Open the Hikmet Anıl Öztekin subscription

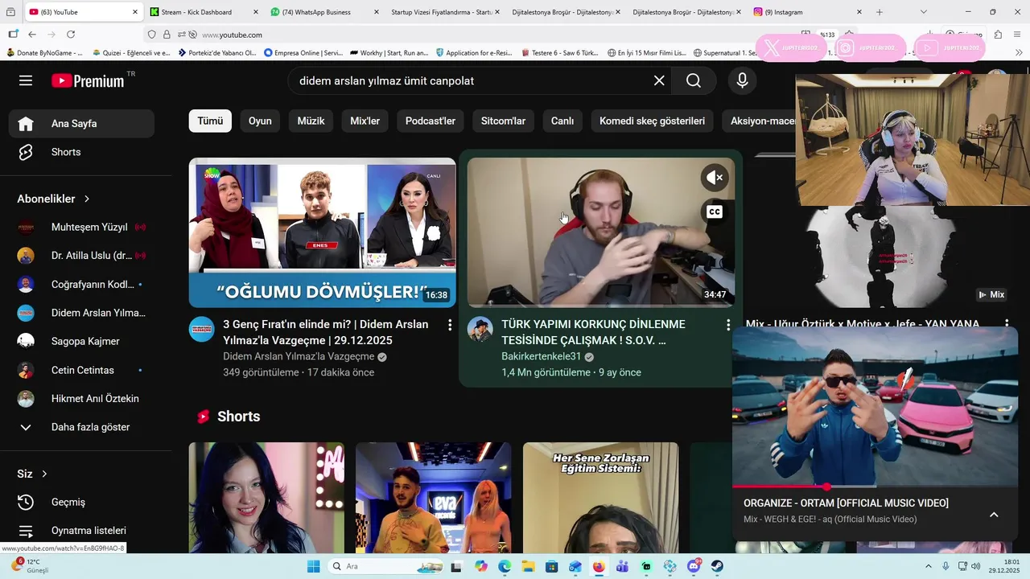click(x=81, y=399)
